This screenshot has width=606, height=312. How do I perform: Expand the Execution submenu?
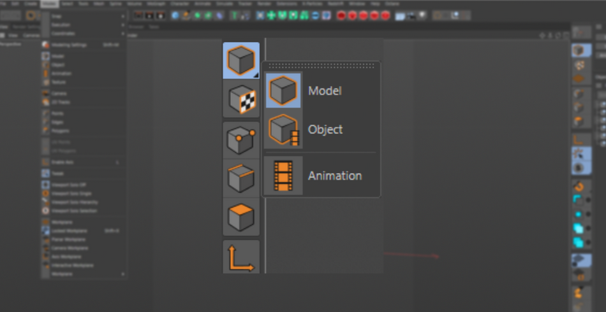point(84,25)
